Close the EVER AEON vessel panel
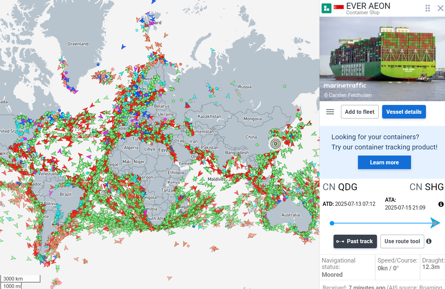 click(x=440, y=8)
